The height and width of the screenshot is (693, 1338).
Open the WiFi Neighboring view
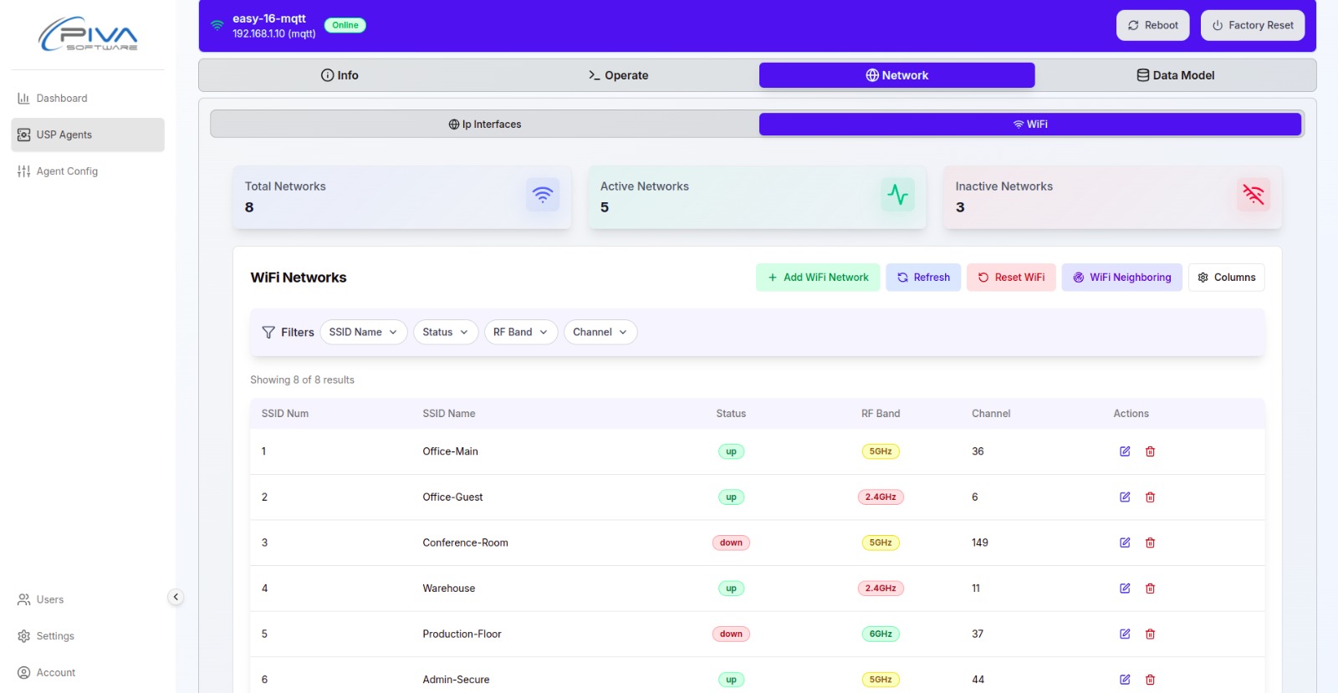pos(1121,278)
